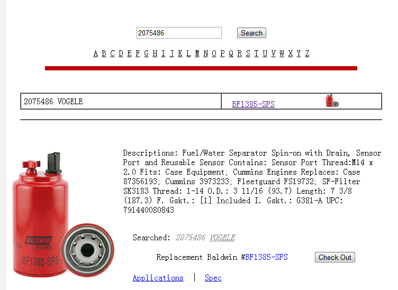Open the Spec link
Screen dimensions: 398x290
tap(213, 278)
